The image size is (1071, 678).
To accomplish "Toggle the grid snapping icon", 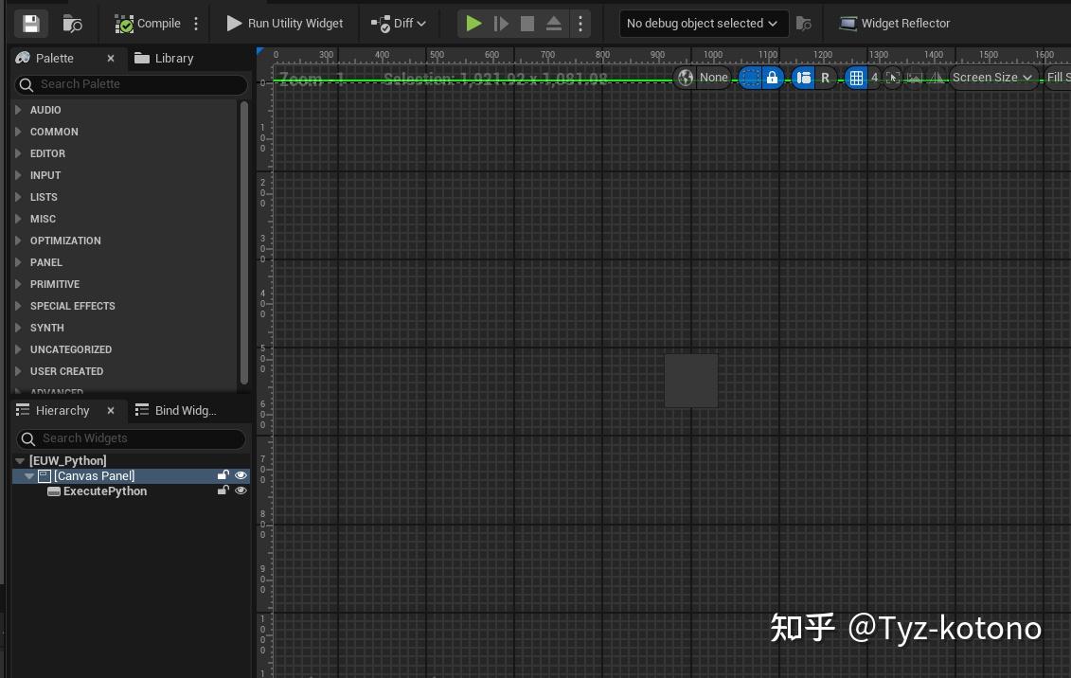I will [856, 78].
